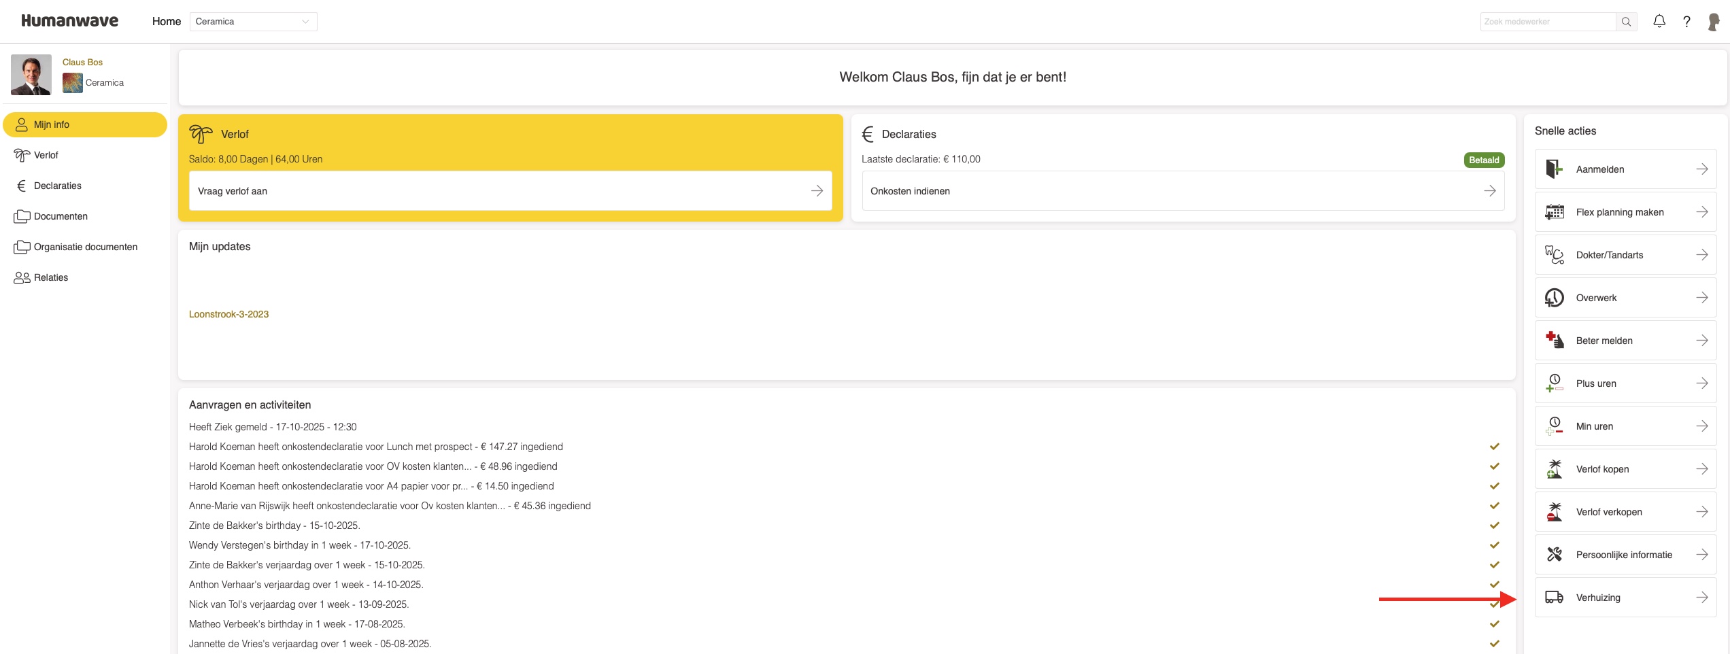Click the Overwerk clock icon
The image size is (1730, 654).
(1555, 298)
